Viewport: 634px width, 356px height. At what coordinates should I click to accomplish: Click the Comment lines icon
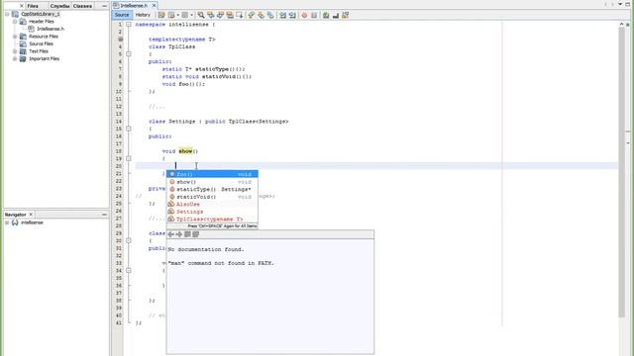point(326,15)
